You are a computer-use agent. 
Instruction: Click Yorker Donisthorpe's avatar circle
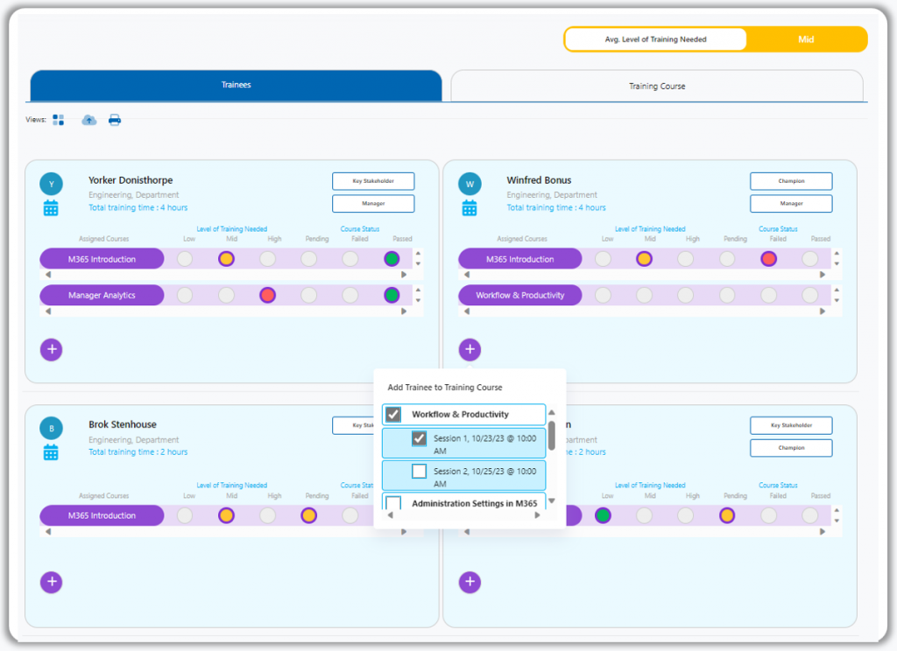coord(51,185)
